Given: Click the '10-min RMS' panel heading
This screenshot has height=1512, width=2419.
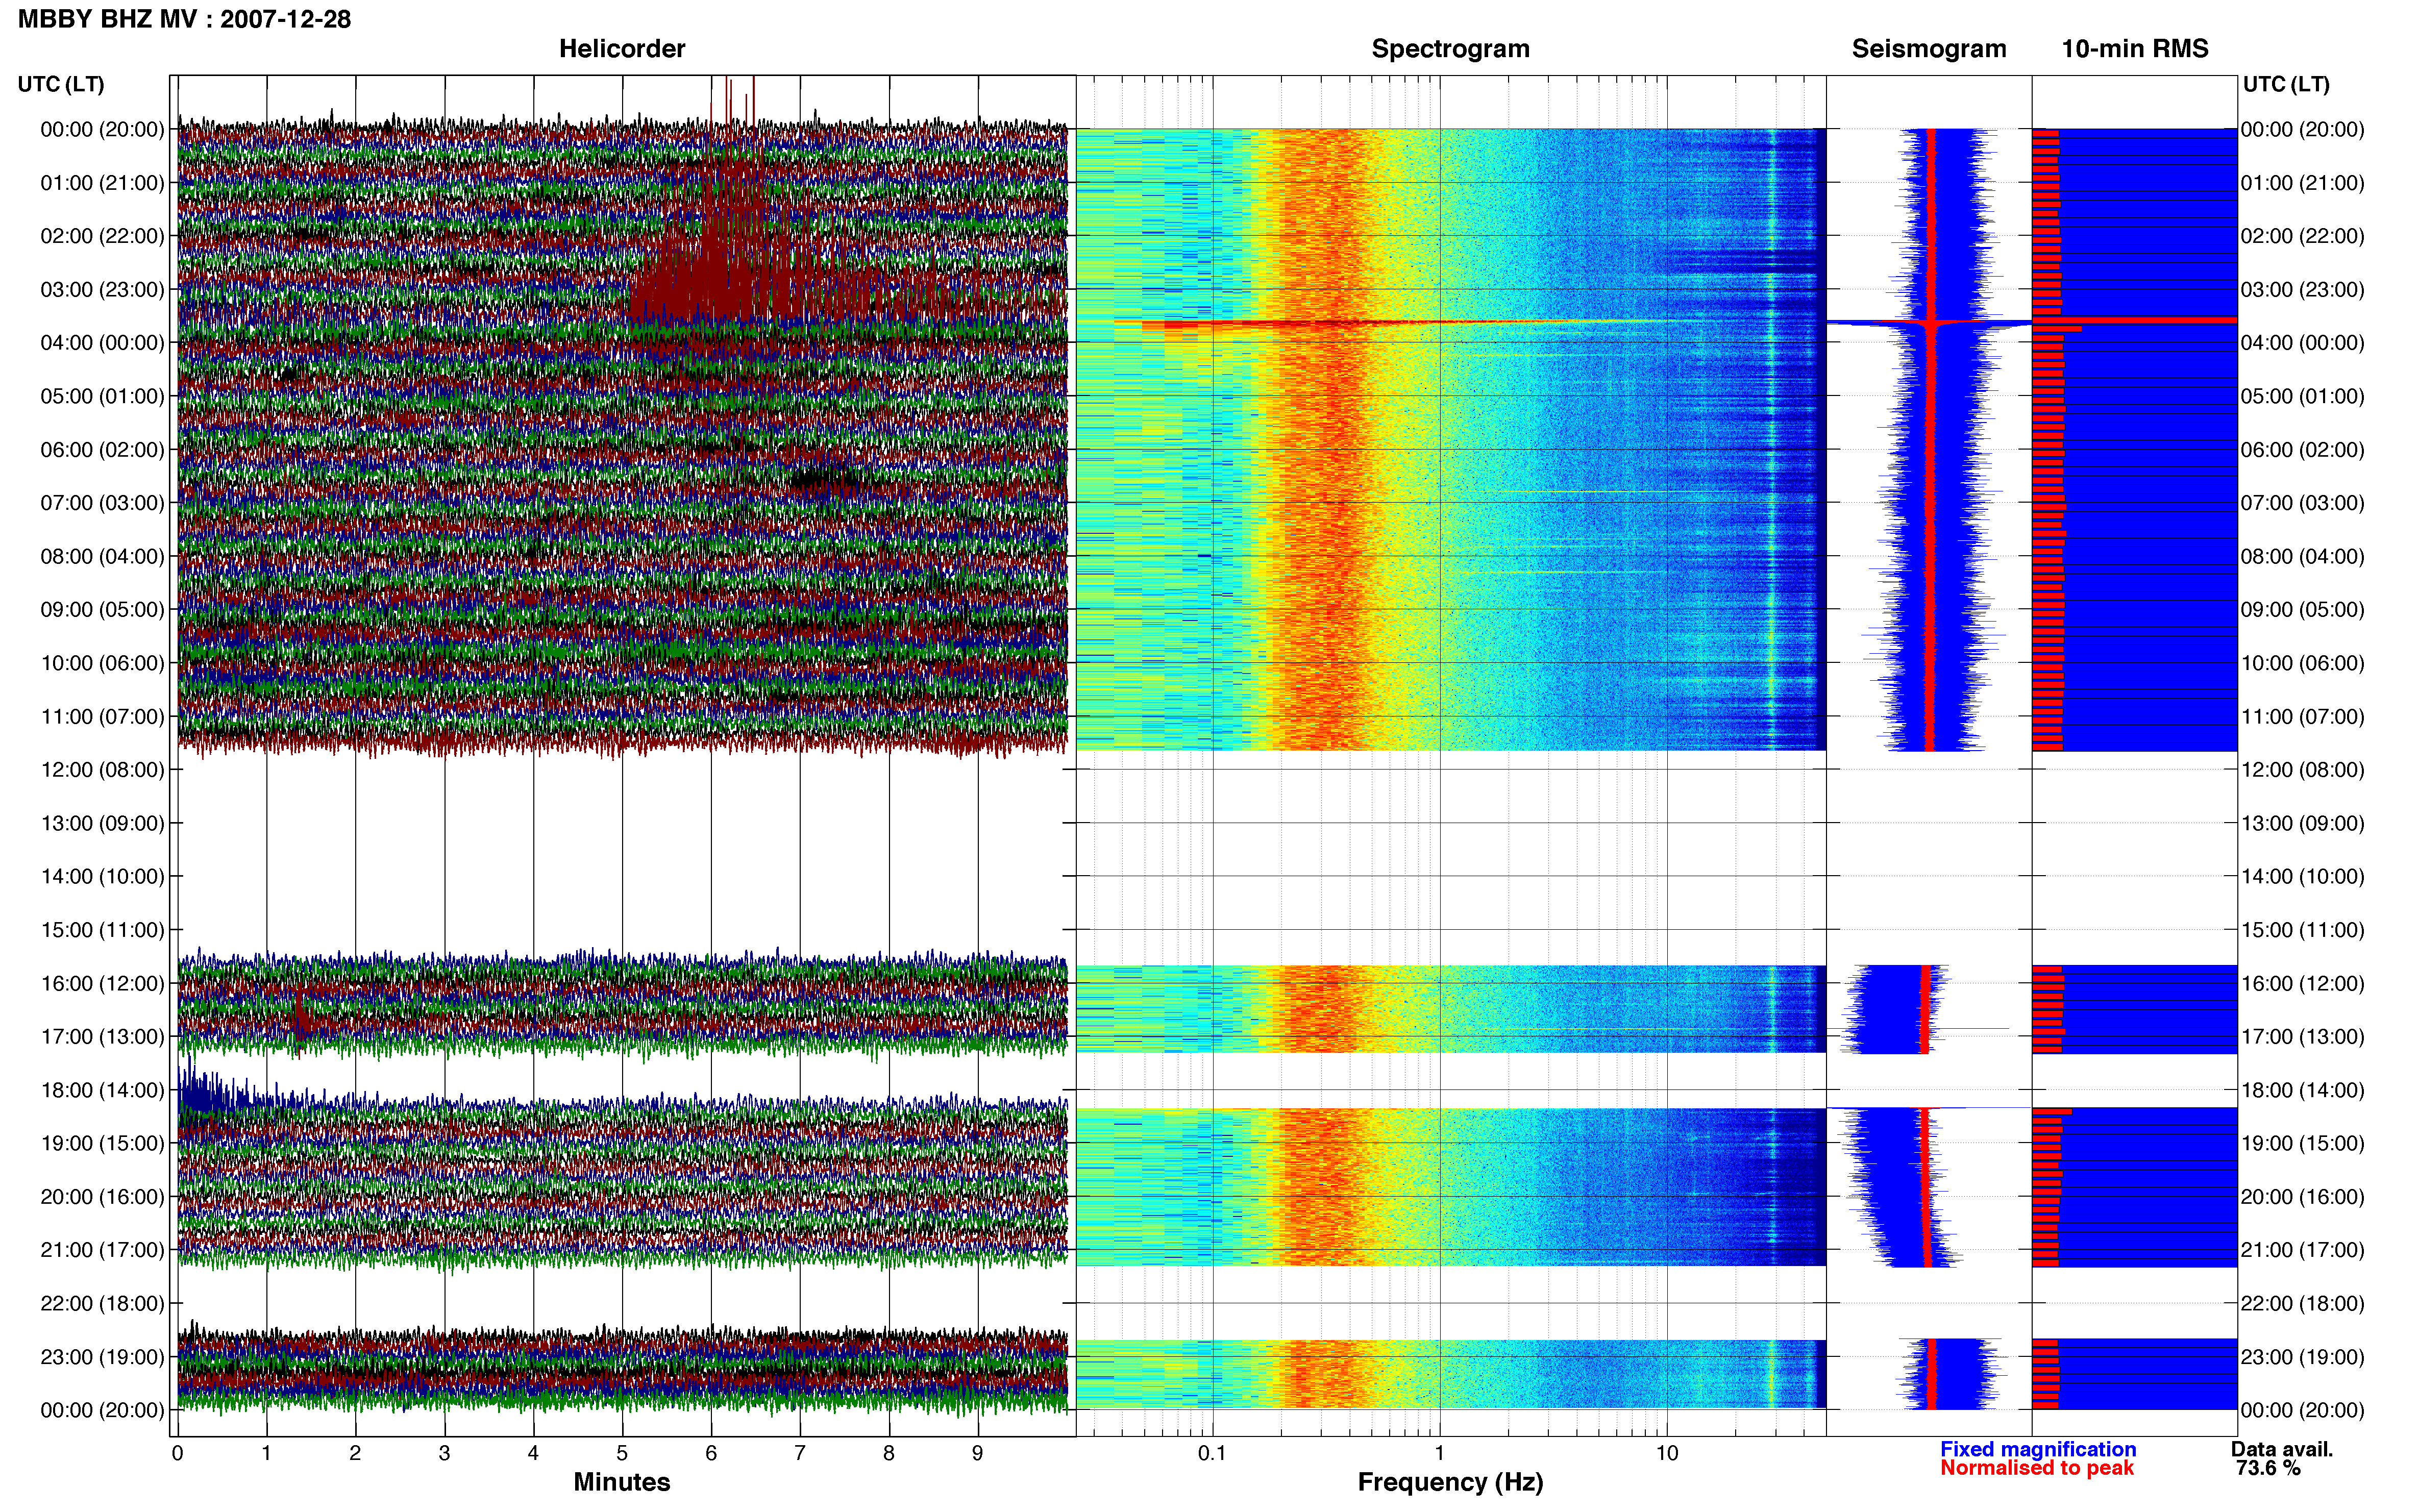Looking at the screenshot, I should tap(2135, 48).
